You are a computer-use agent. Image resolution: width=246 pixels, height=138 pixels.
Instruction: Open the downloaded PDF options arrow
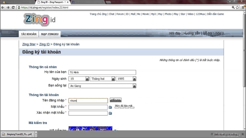tap(36, 134)
